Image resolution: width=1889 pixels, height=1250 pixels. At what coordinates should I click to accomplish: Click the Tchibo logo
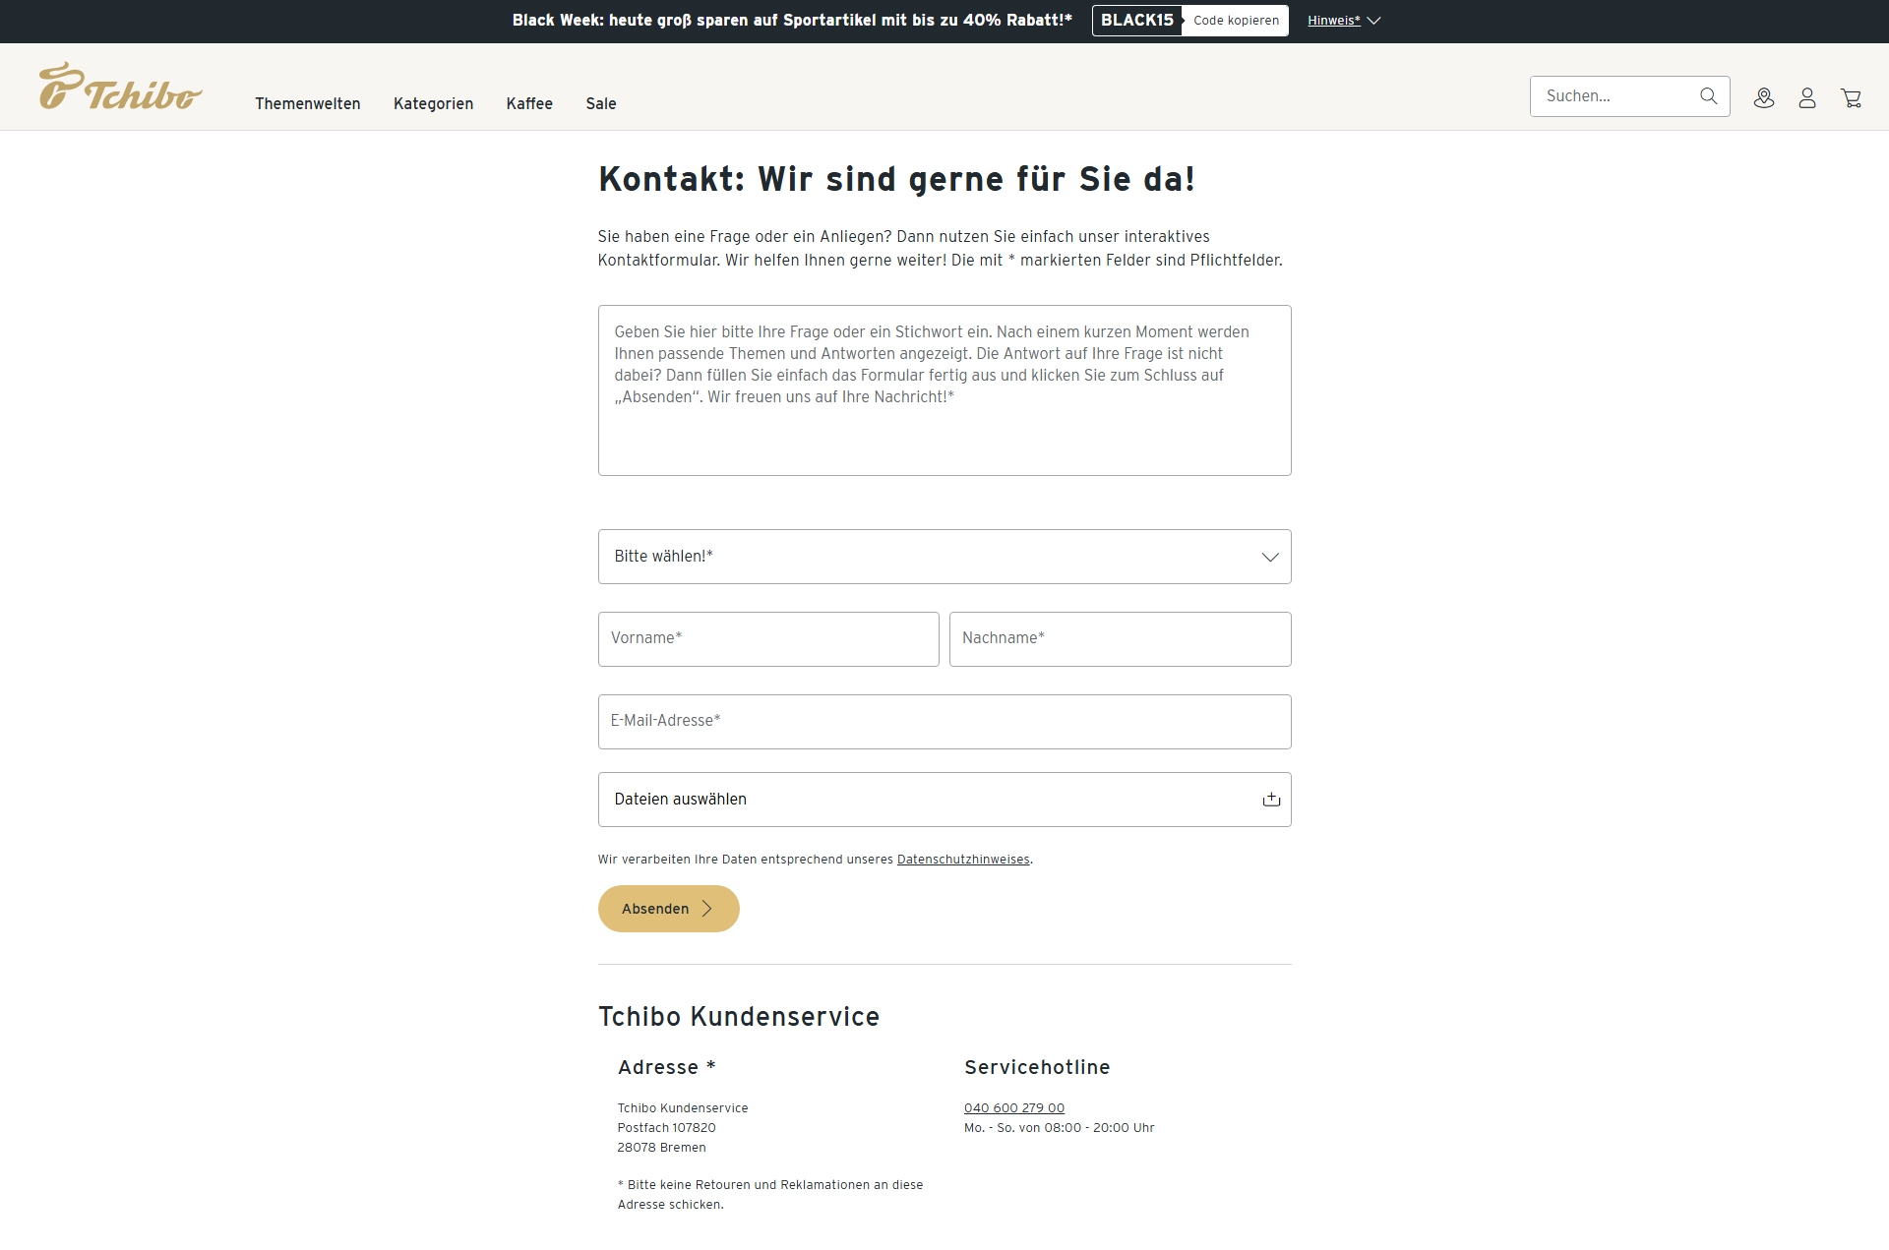120,87
